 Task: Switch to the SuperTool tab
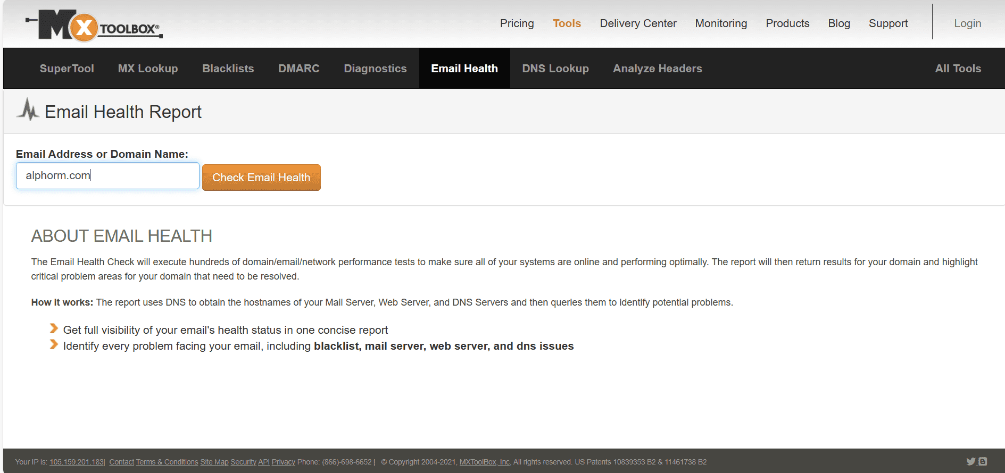coord(67,69)
